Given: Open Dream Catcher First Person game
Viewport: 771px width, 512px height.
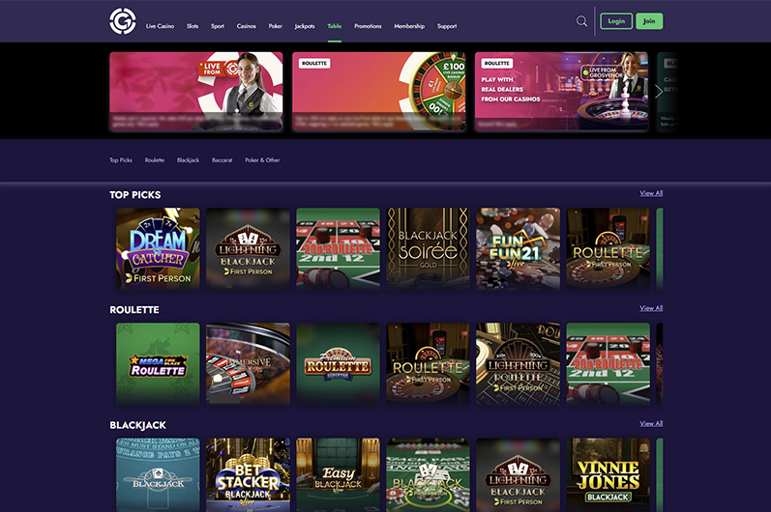Looking at the screenshot, I should [158, 248].
